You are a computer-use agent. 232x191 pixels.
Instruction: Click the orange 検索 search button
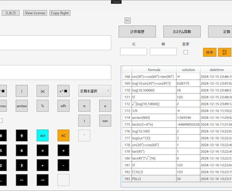pos(209,52)
